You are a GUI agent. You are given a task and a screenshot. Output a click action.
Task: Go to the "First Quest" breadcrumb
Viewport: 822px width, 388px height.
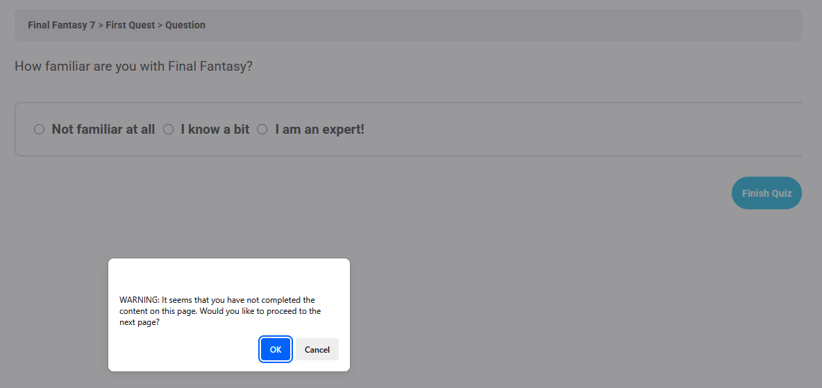coord(130,24)
